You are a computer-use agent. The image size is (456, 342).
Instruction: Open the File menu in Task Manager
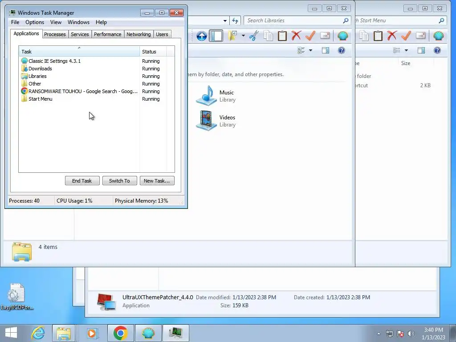tap(15, 22)
